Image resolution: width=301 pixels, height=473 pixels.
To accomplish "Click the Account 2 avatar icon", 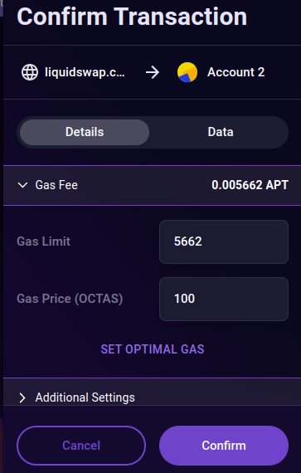I will click(187, 72).
